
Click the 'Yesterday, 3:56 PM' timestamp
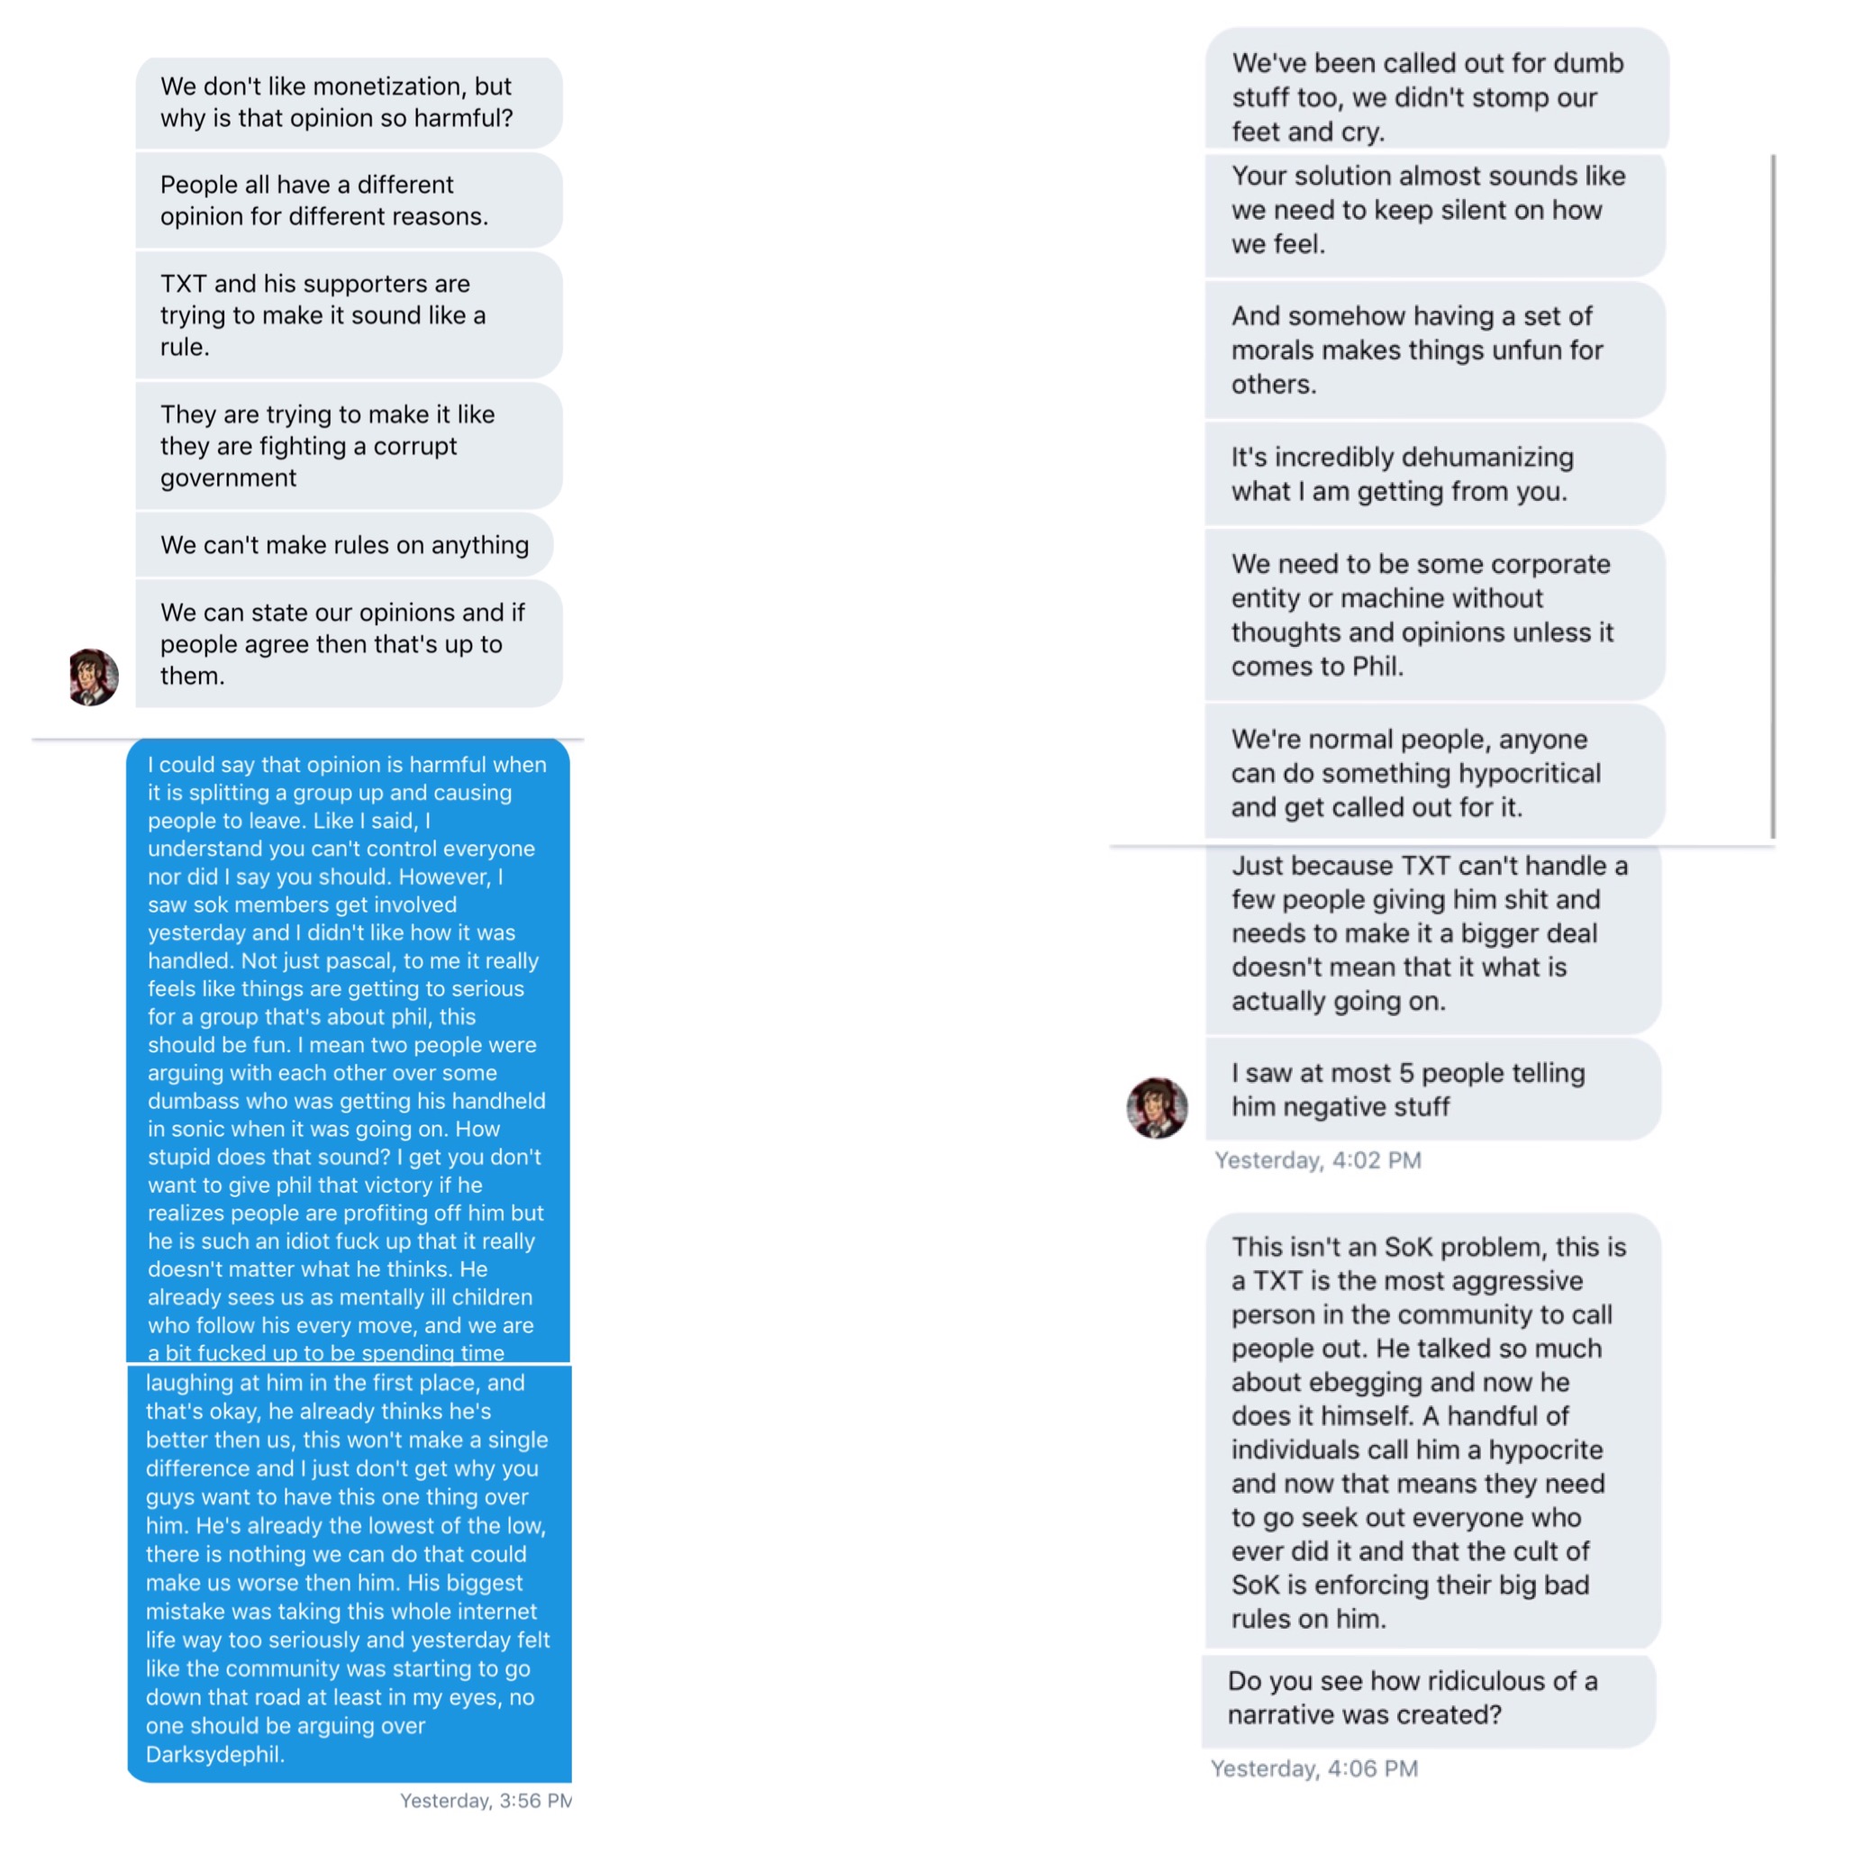[x=486, y=1800]
